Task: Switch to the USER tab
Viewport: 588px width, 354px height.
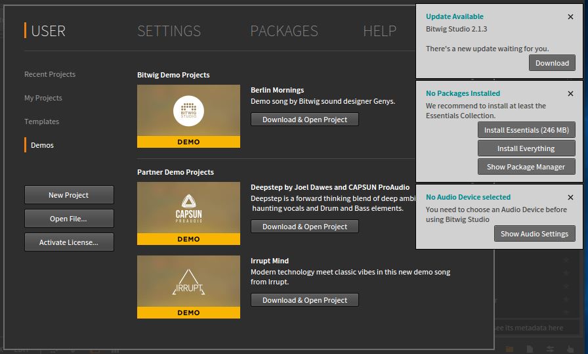Action: (49, 31)
